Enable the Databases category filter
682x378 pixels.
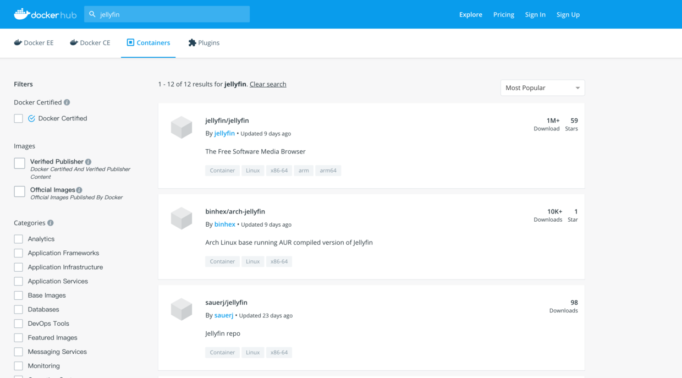pos(19,309)
